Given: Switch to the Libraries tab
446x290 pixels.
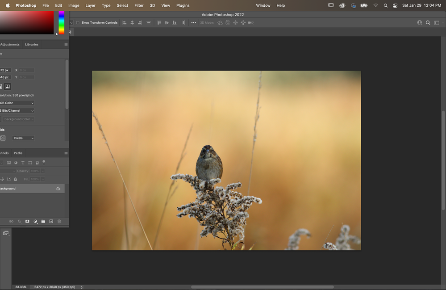Looking at the screenshot, I should coord(32,44).
